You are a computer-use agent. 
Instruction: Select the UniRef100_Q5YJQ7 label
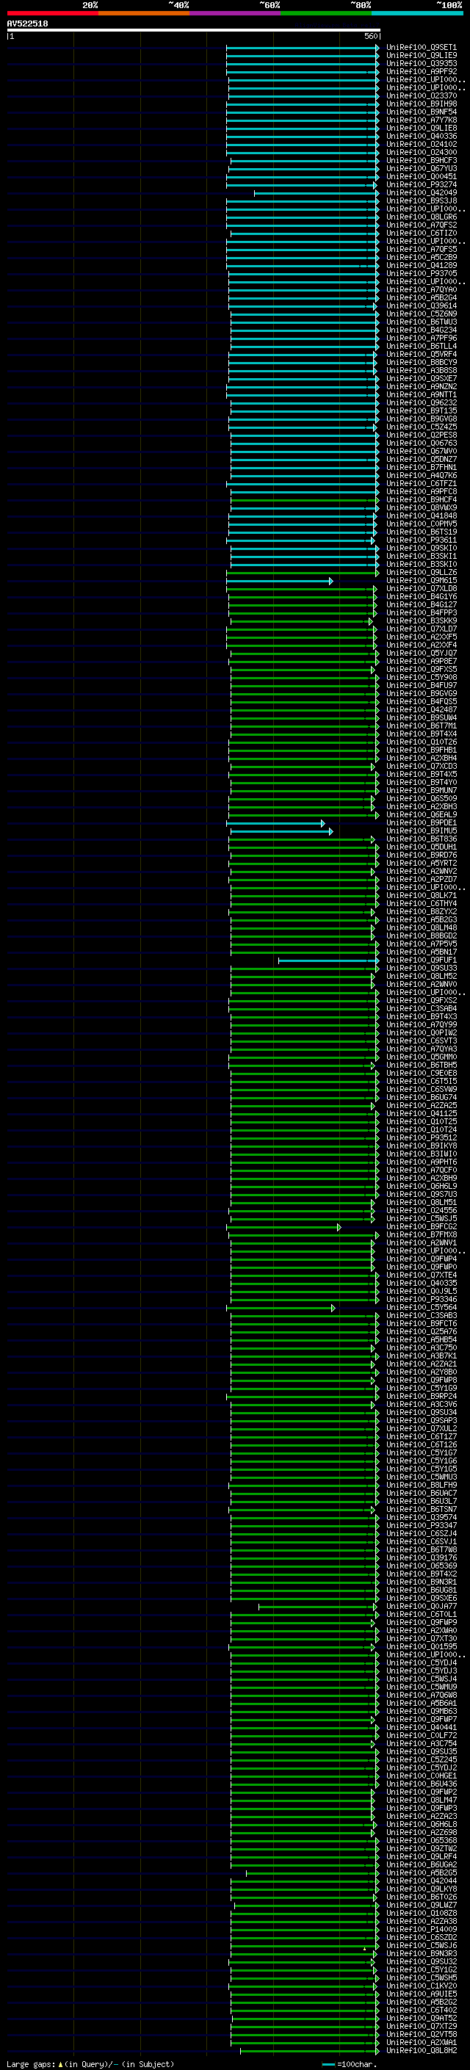[421, 654]
